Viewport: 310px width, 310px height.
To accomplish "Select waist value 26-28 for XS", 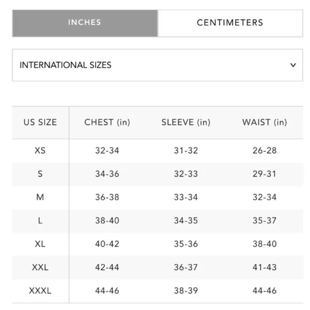I will (265, 151).
